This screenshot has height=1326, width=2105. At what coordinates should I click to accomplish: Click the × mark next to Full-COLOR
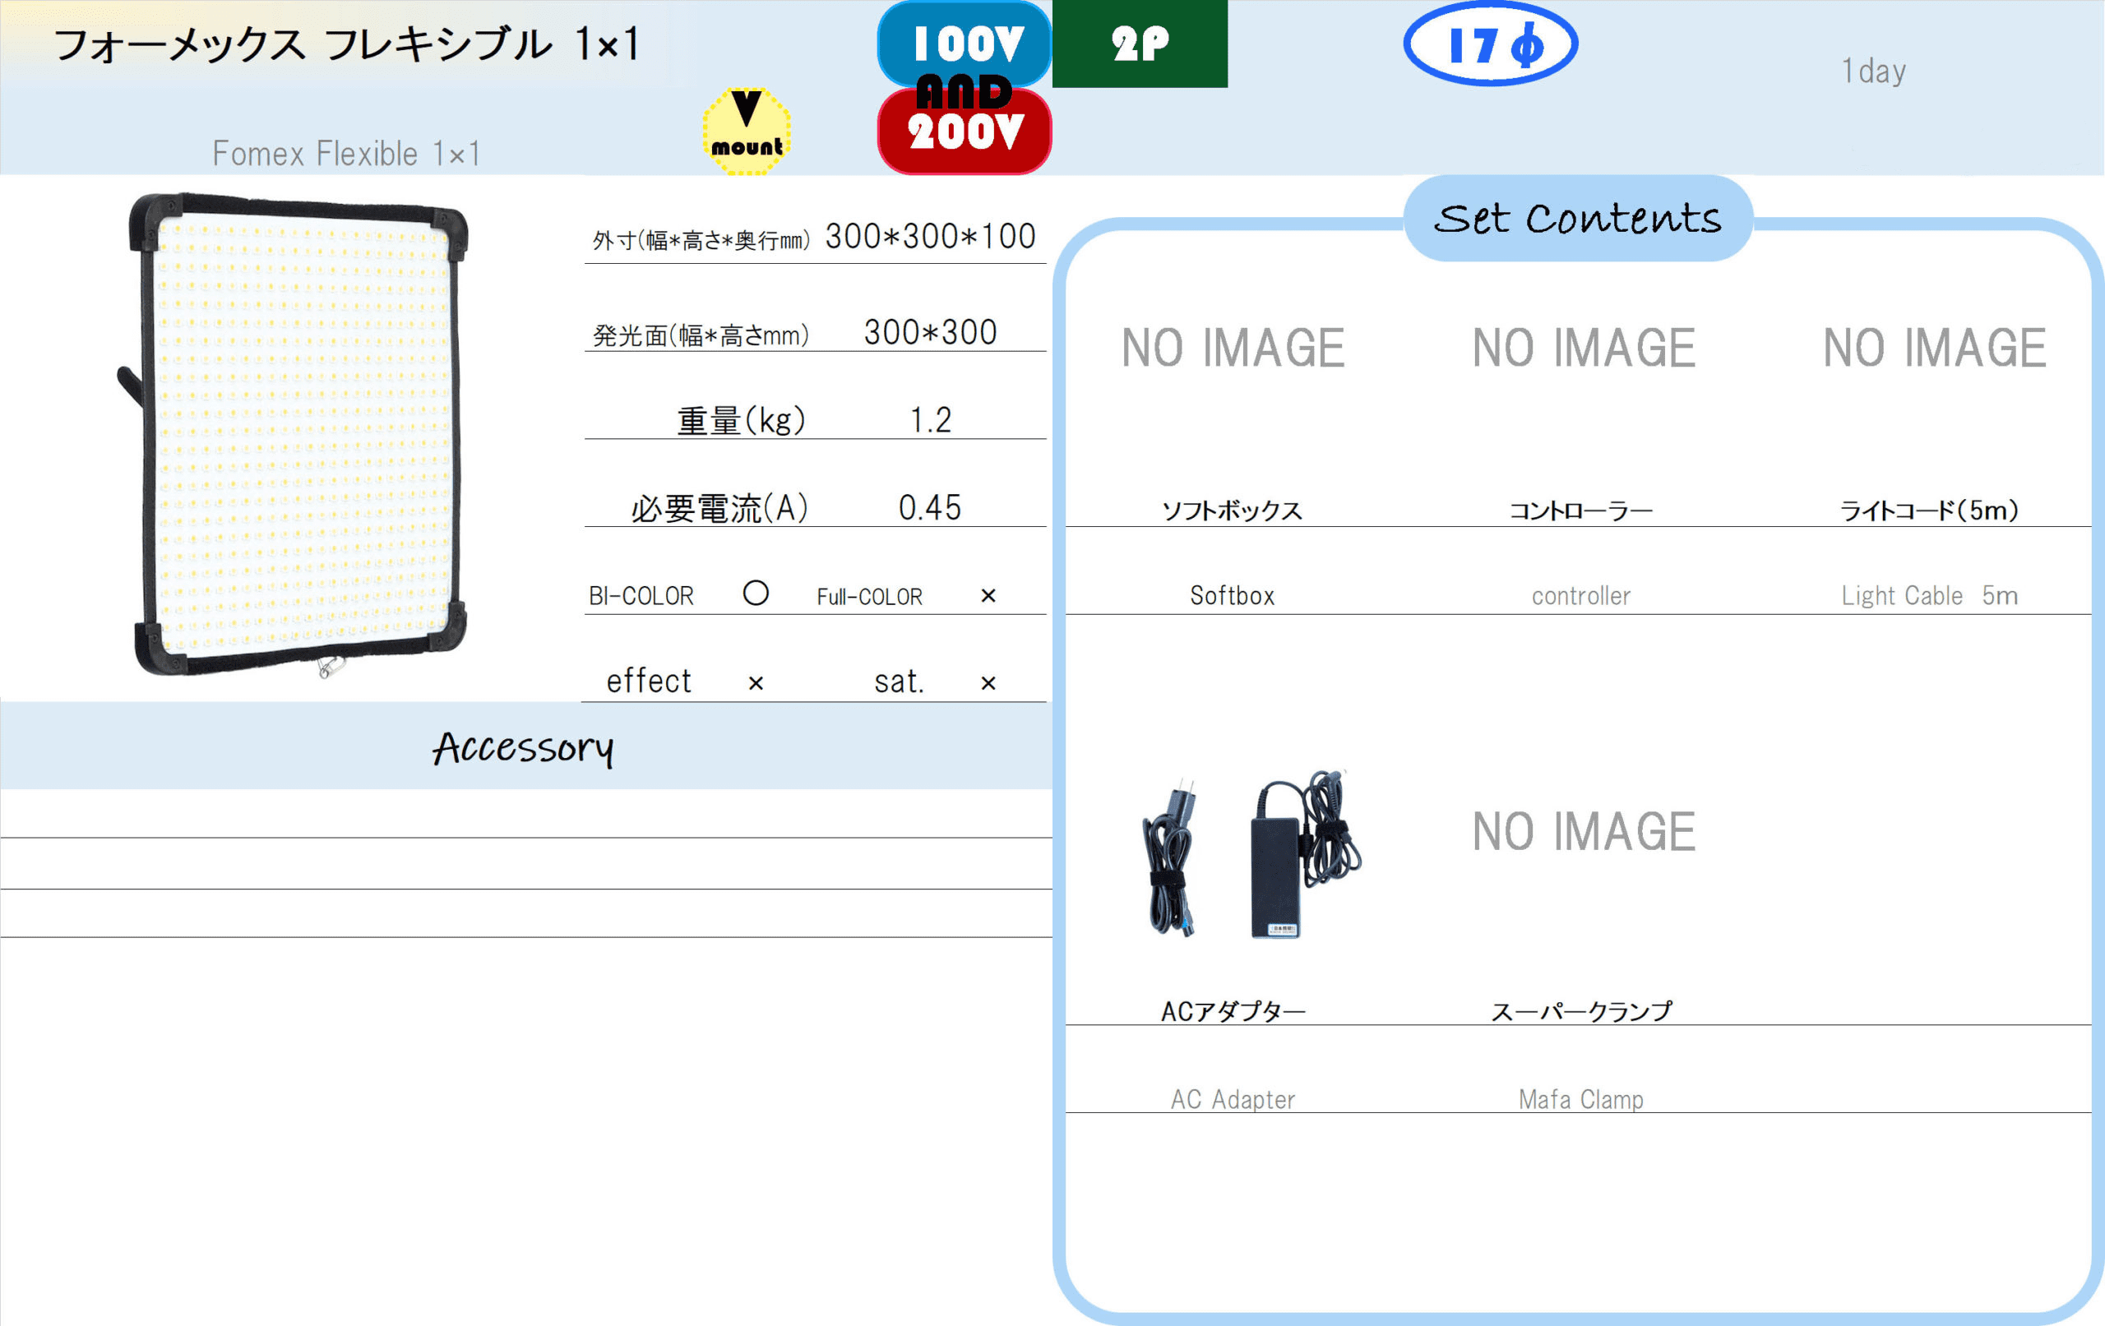(988, 596)
